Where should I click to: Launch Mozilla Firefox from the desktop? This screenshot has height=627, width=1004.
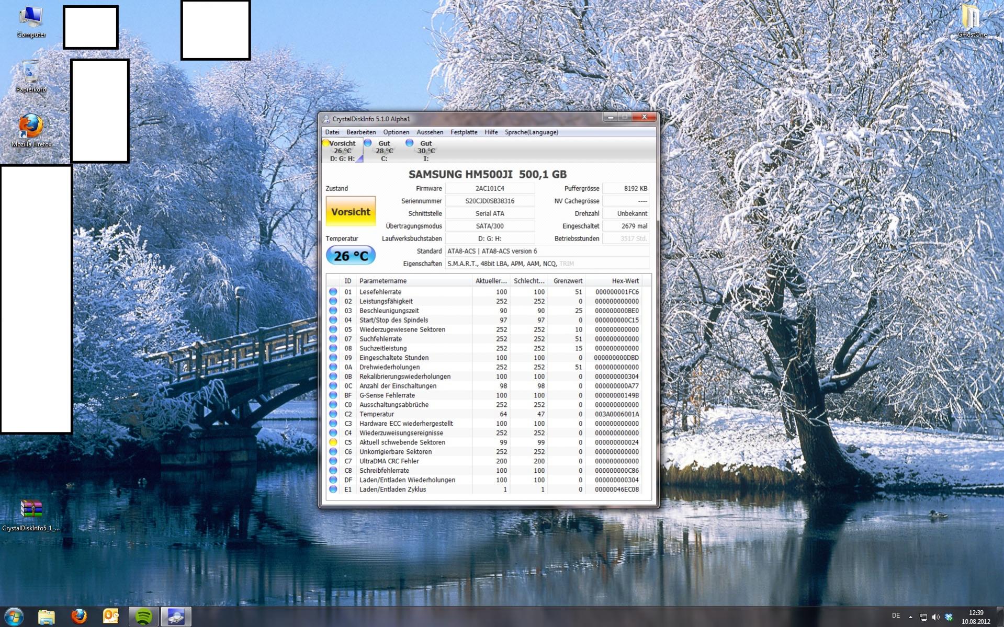(31, 131)
